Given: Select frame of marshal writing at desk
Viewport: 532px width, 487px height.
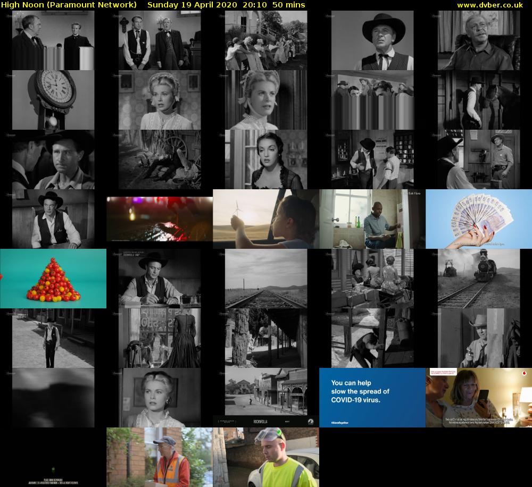Looking at the screenshot, I should click(x=160, y=279).
